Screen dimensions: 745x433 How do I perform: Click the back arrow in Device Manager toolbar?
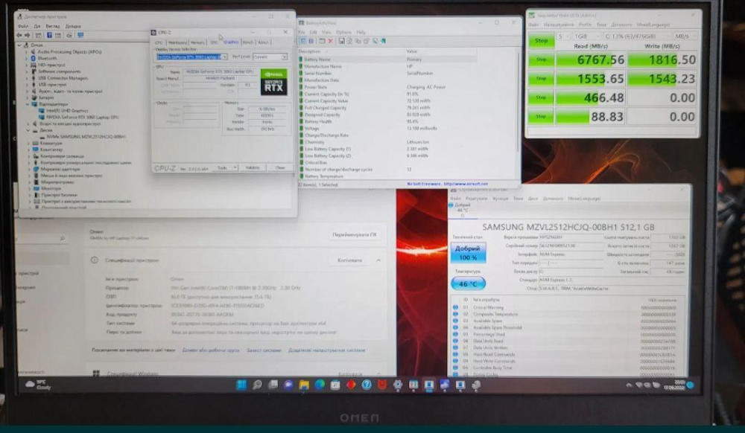pyautogui.click(x=21, y=35)
